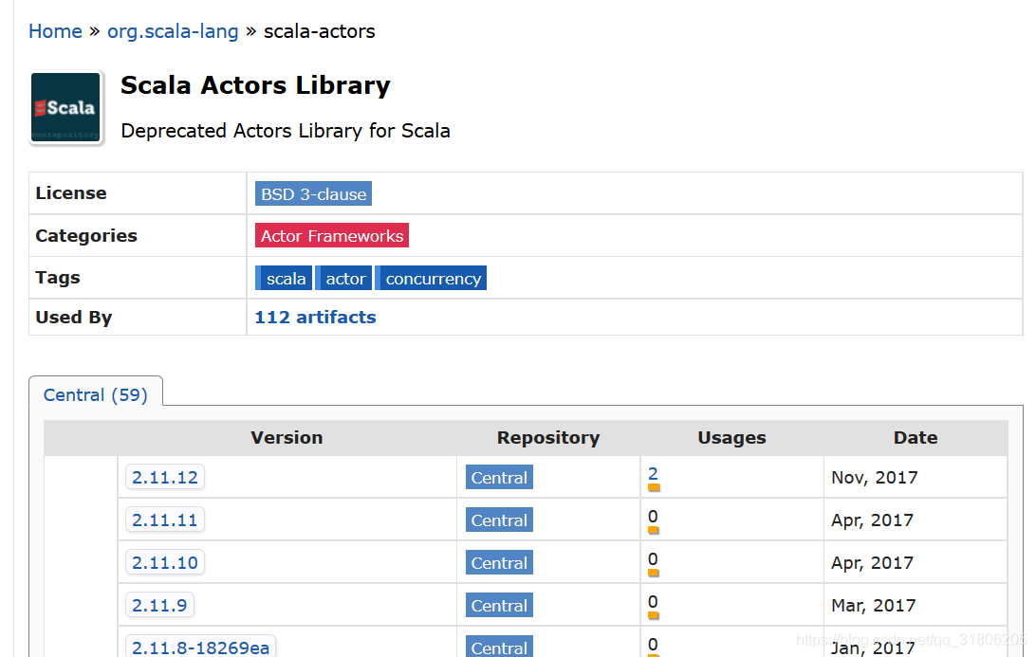
Task: Click Central repository badge for 2.11.8-18269ea
Action: pyautogui.click(x=499, y=648)
